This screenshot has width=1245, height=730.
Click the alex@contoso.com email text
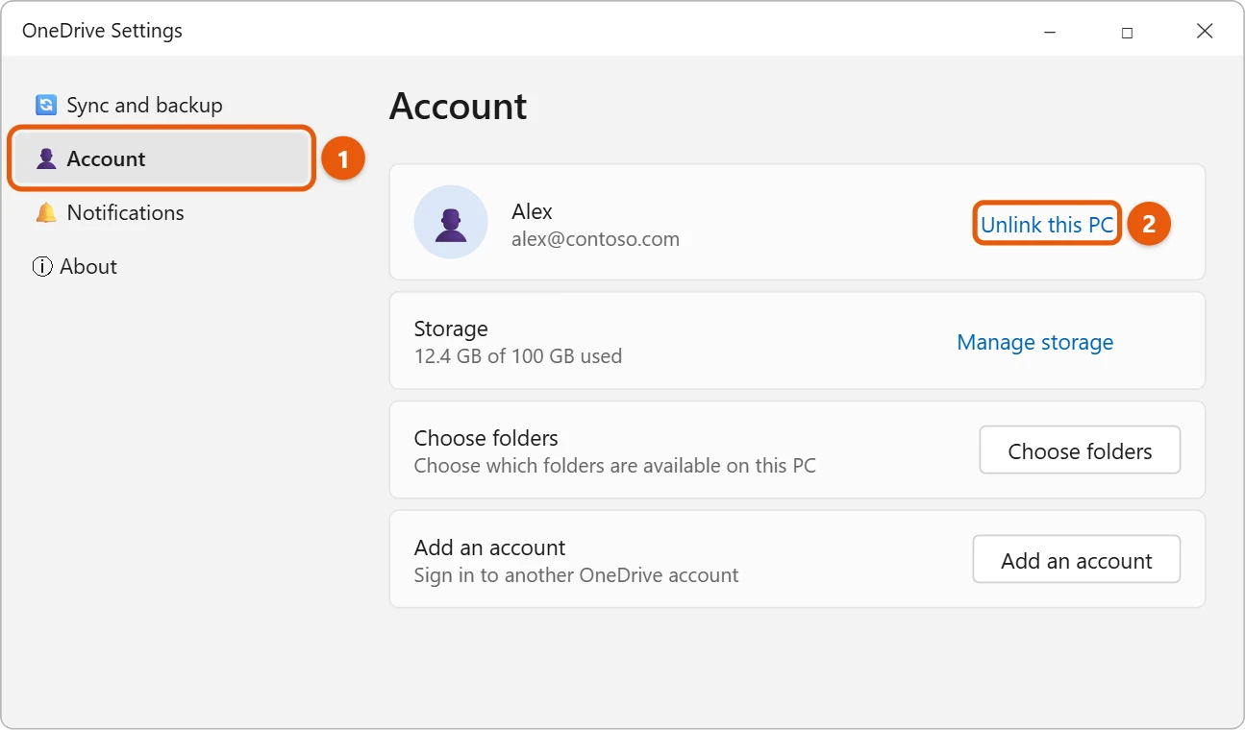pyautogui.click(x=595, y=239)
